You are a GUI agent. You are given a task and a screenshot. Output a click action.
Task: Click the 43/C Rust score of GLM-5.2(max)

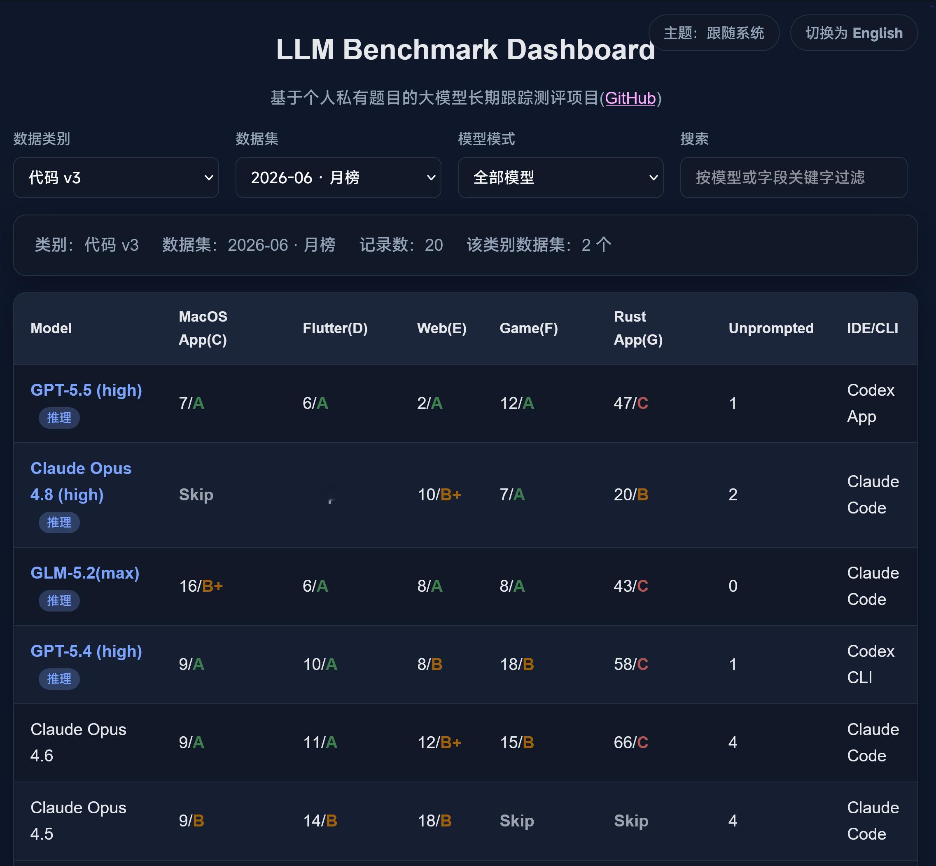(x=631, y=586)
